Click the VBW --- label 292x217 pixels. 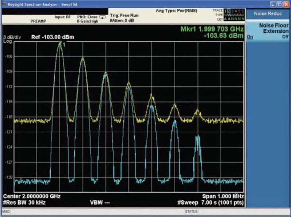pos(100,202)
